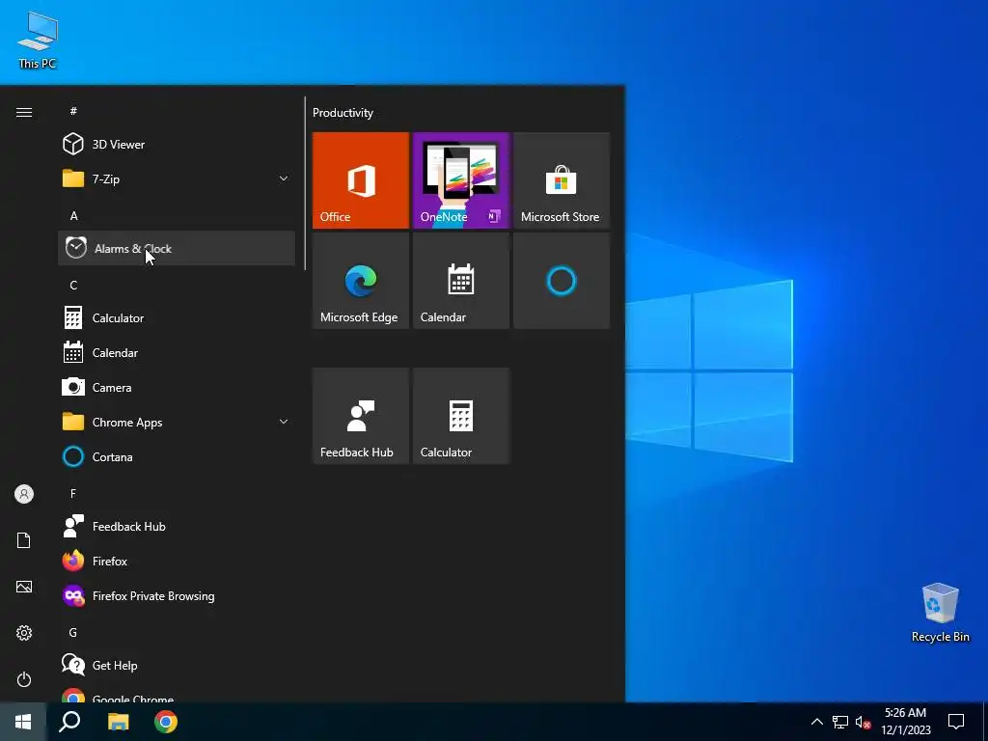Click the app list scrollbar
Image resolution: width=988 pixels, height=741 pixels.
(305, 182)
